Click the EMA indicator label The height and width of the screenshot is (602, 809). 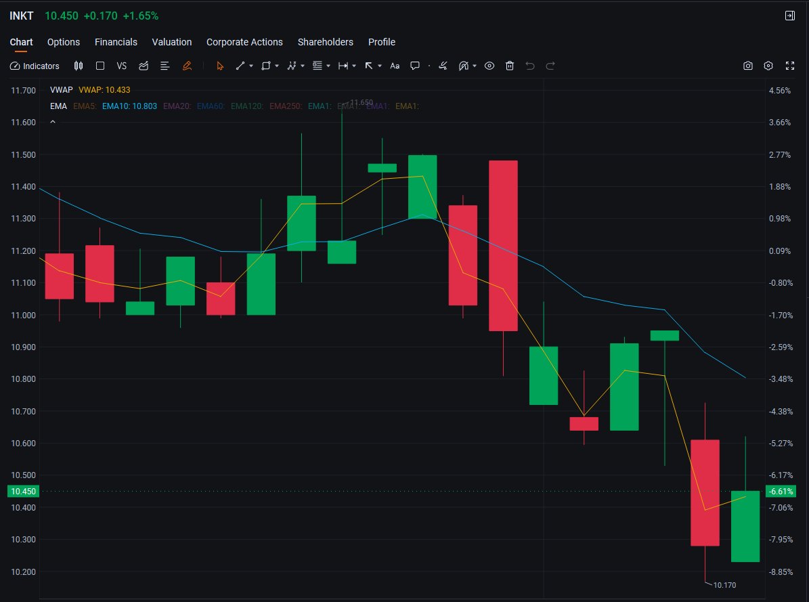[58, 106]
